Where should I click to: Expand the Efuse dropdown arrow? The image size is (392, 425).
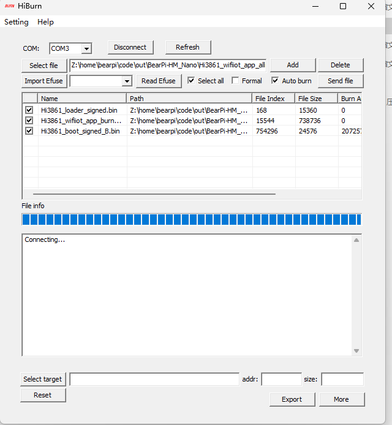(x=127, y=81)
